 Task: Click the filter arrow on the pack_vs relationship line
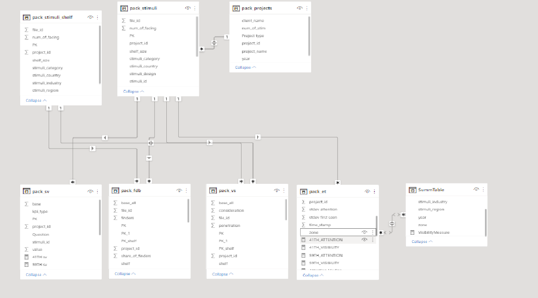[x=209, y=143]
